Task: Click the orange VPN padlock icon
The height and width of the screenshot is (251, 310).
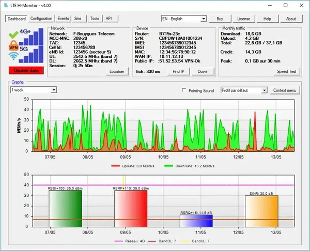Action: click(x=14, y=48)
